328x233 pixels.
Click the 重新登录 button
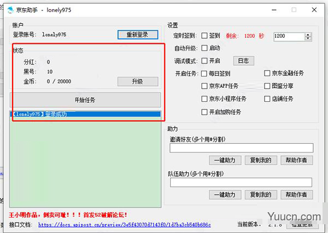(138, 34)
